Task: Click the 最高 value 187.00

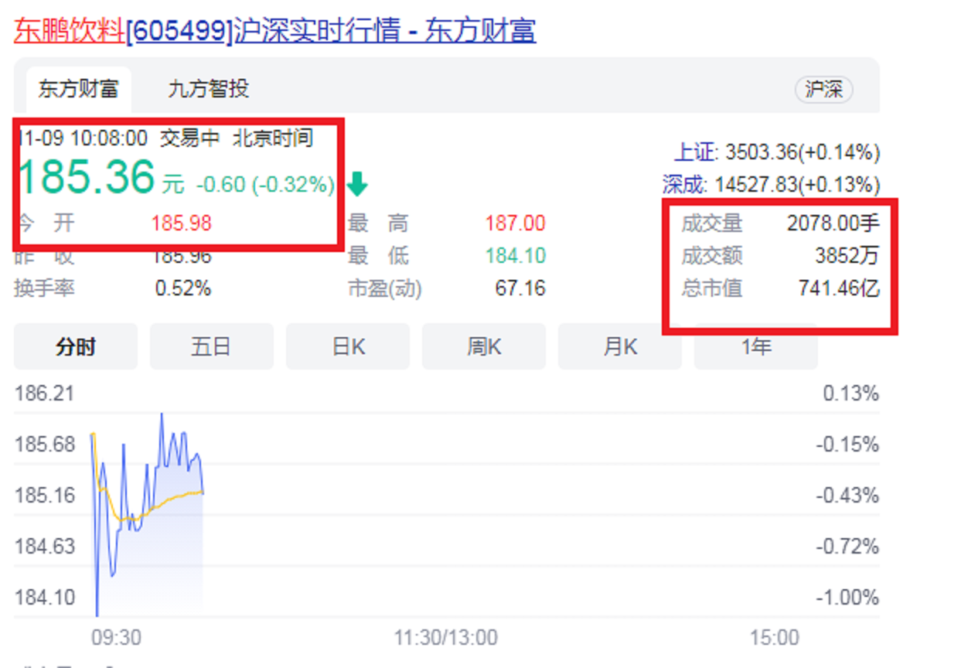Action: pyautogui.click(x=516, y=223)
